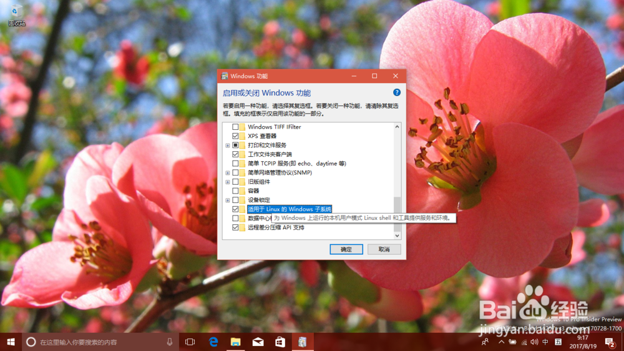The image size is (624, 351).
Task: Check the 旧版组件 checkbox
Action: [235, 182]
